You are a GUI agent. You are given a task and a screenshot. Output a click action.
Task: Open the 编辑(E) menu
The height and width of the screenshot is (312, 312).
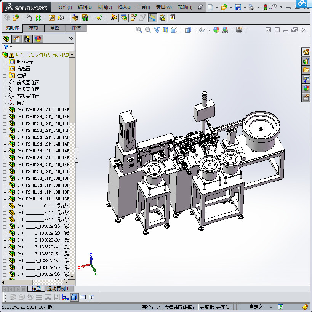click(x=85, y=7)
